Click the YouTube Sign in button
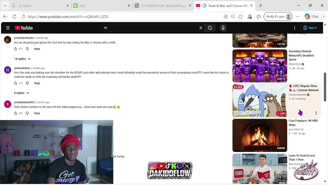 coord(310,28)
